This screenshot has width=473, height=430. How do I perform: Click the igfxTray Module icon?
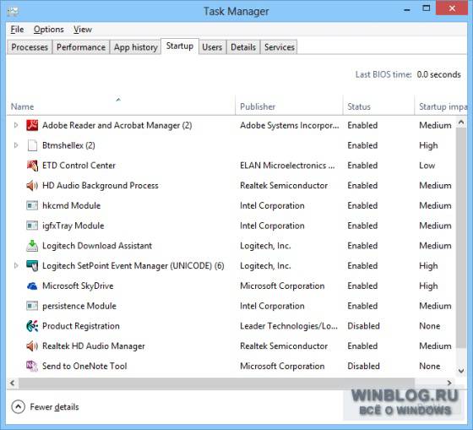pos(32,226)
